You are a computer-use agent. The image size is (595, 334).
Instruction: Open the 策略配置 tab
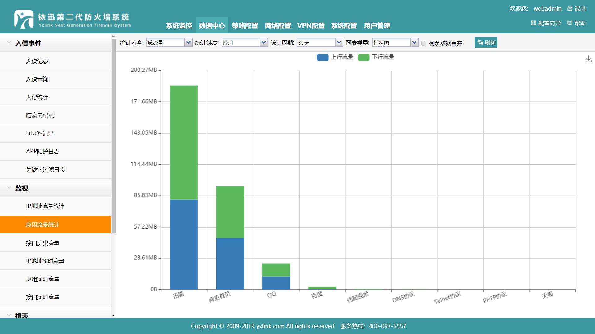tap(245, 26)
